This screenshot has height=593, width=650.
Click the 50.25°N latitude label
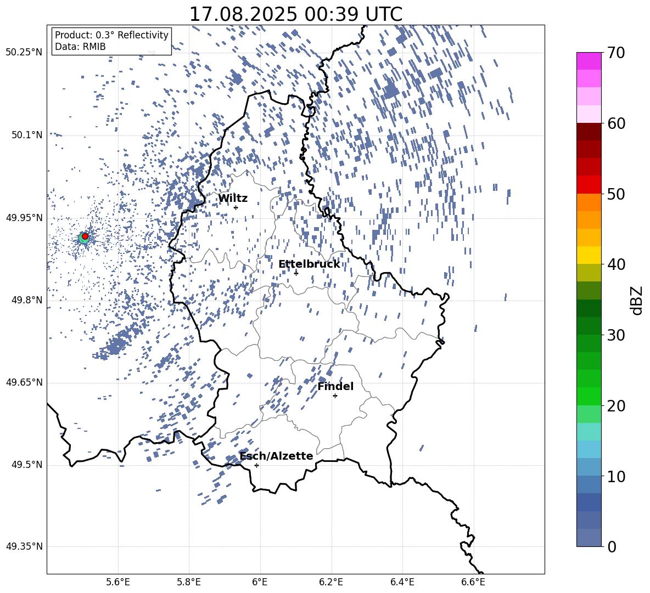click(24, 52)
